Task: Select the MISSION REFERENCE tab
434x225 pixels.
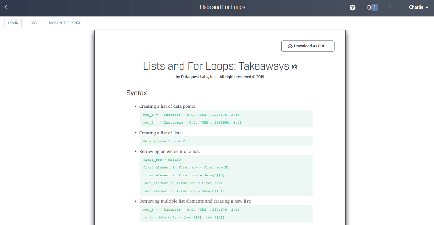Action: pyautogui.click(x=65, y=23)
